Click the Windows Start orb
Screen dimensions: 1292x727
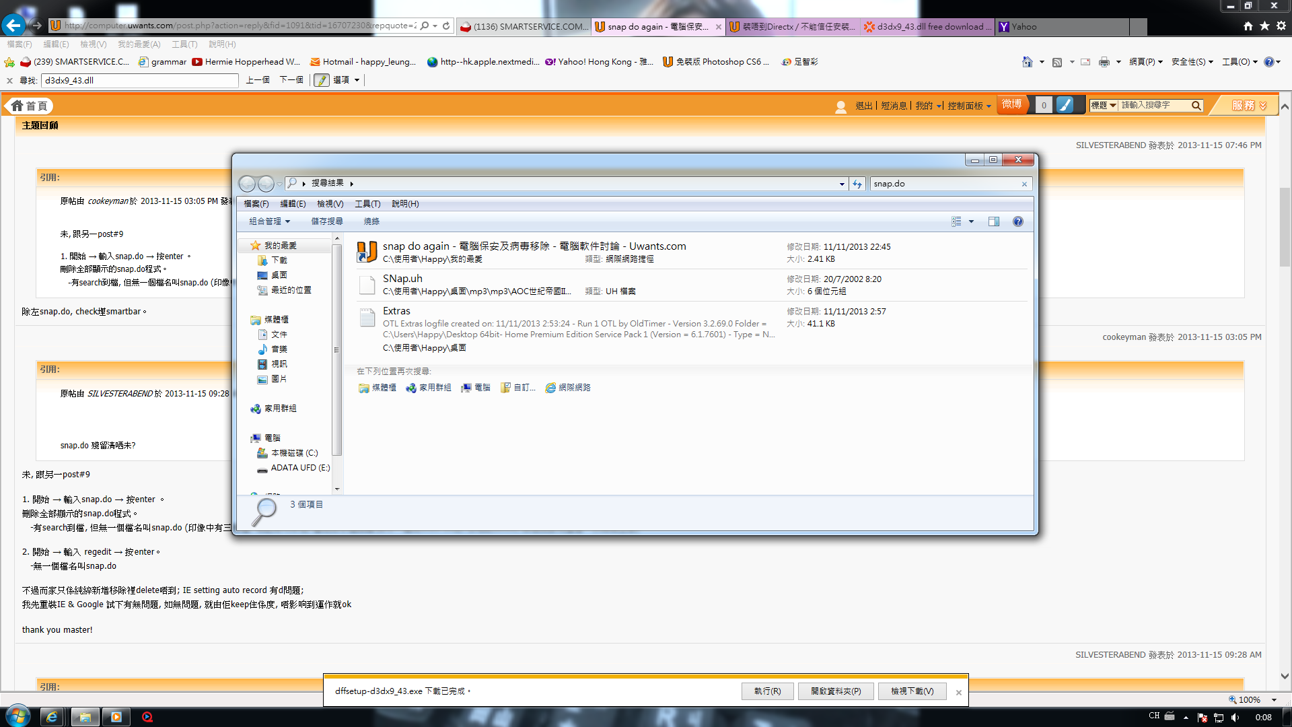pos(18,716)
